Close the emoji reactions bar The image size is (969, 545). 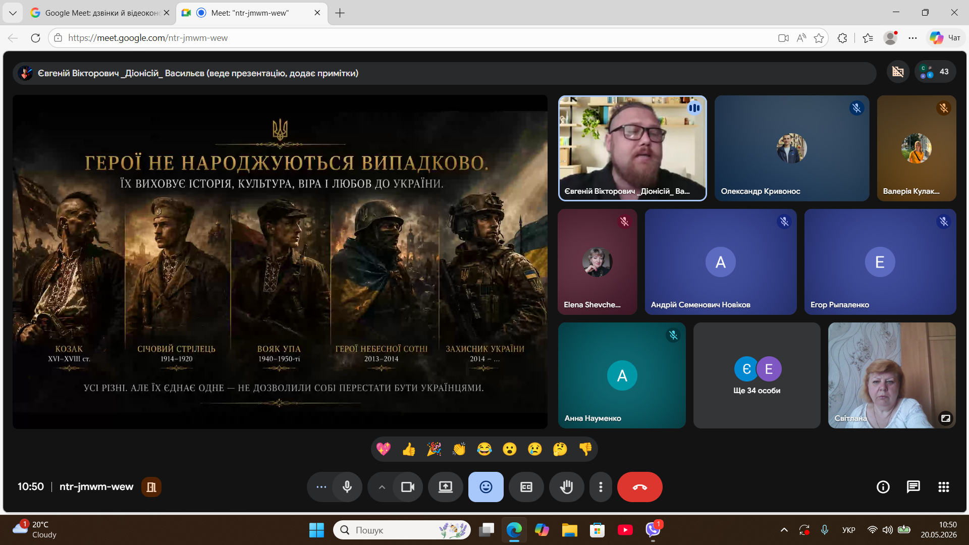point(486,487)
